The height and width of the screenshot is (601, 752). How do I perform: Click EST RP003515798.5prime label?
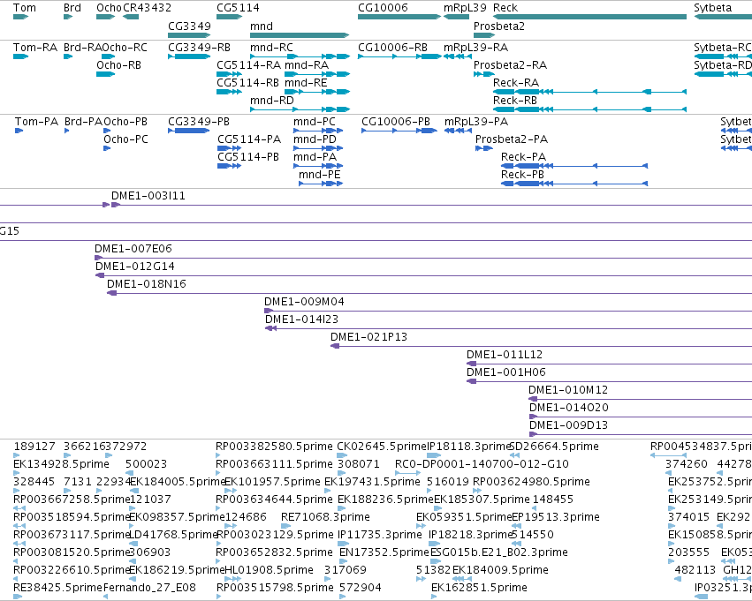click(x=275, y=588)
